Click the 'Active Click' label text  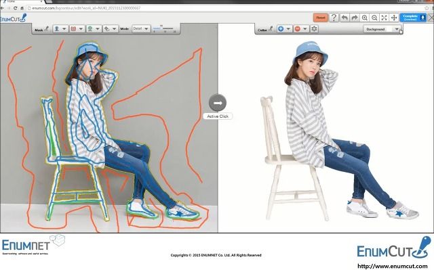[x=218, y=116]
